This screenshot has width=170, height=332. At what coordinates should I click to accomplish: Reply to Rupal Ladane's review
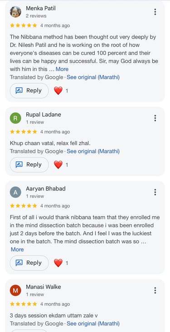(x=29, y=165)
